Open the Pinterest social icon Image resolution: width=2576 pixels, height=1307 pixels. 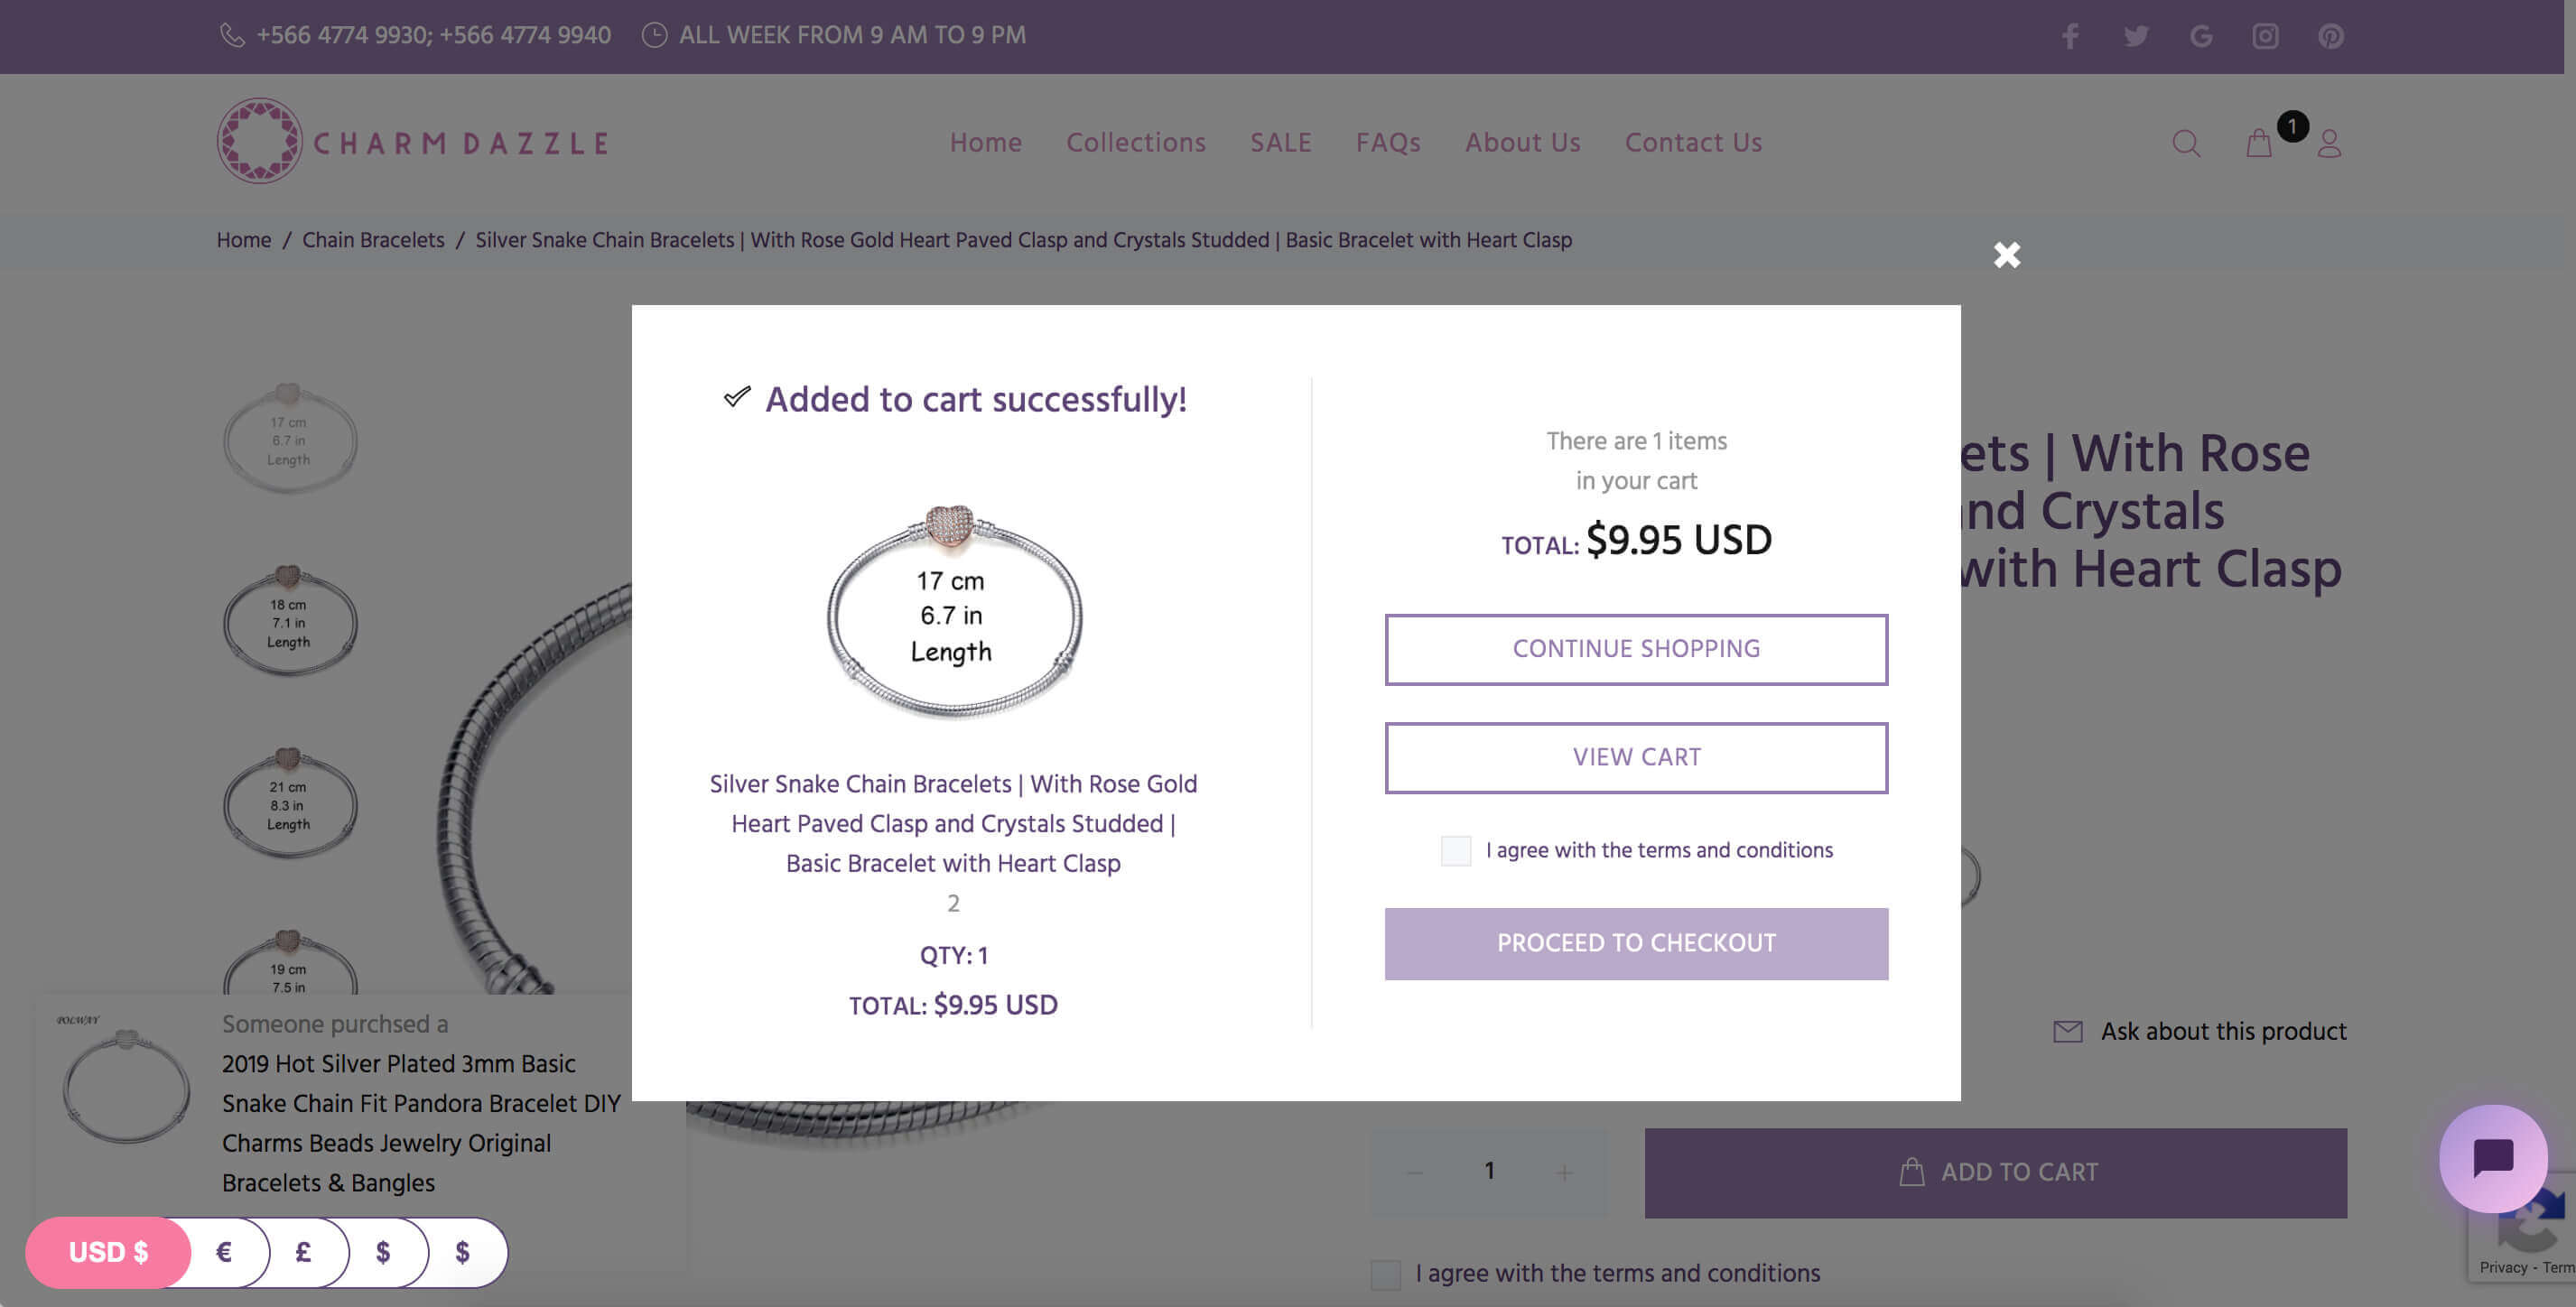click(x=2330, y=36)
